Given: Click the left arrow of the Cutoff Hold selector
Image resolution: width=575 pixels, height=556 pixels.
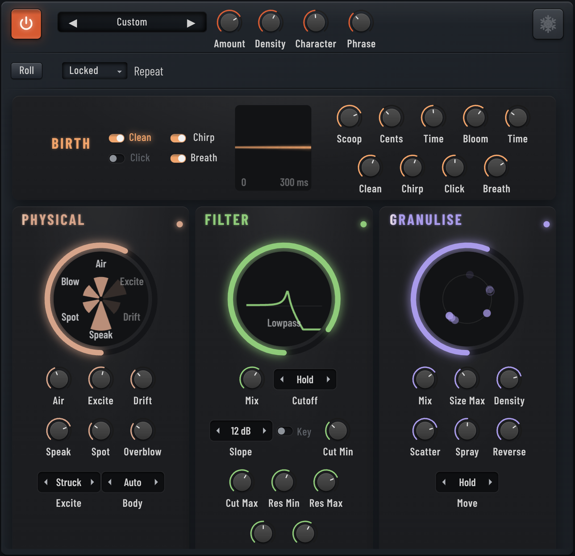Looking at the screenshot, I should coord(282,379).
